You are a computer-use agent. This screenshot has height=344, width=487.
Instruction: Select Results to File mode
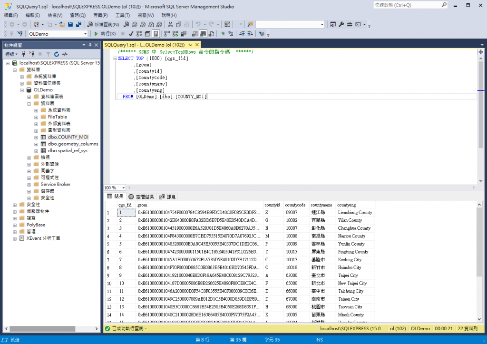(211, 34)
